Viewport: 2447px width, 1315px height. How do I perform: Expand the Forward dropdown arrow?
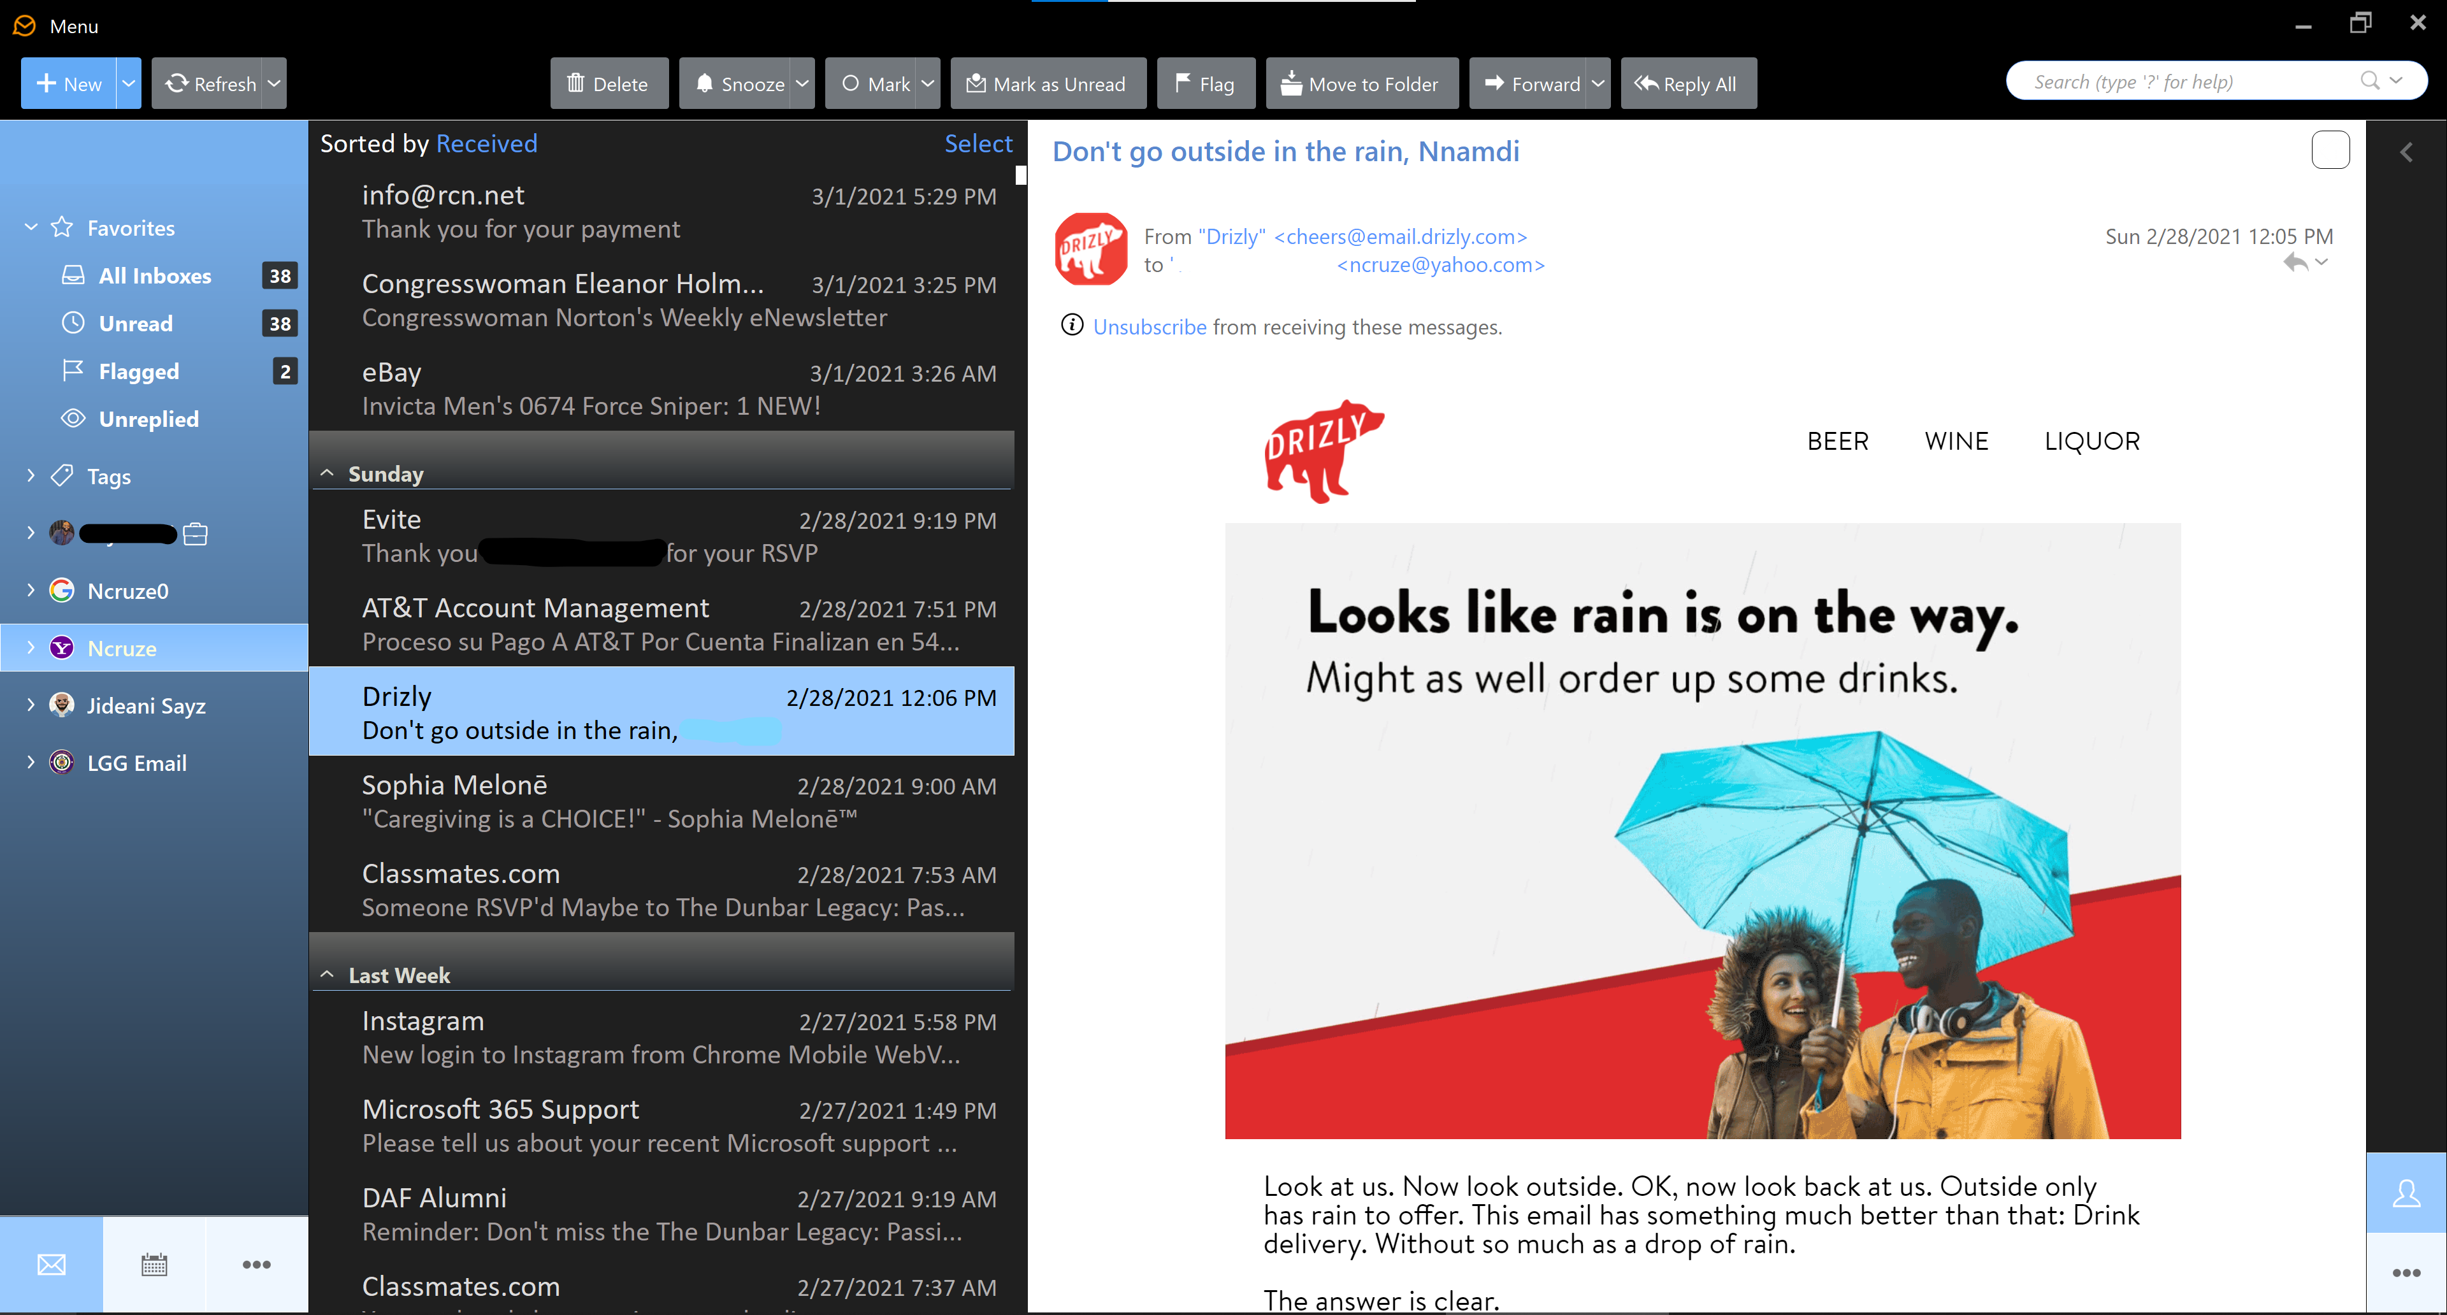1600,84
